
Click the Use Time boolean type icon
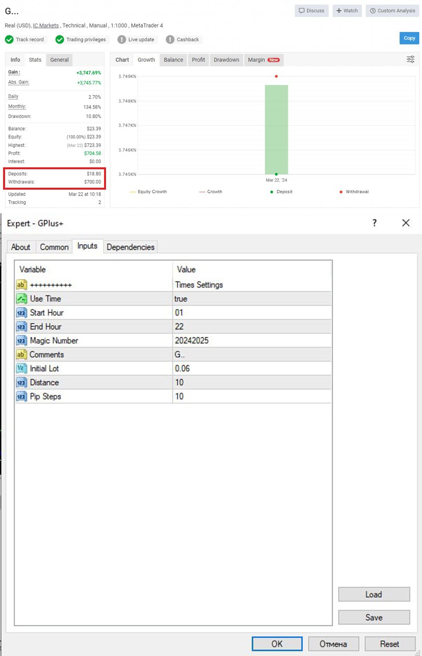pyautogui.click(x=21, y=298)
